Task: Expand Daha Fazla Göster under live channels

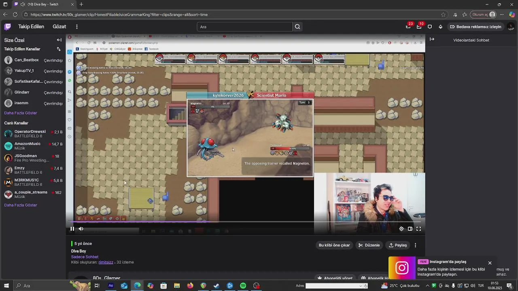Action: point(21,205)
